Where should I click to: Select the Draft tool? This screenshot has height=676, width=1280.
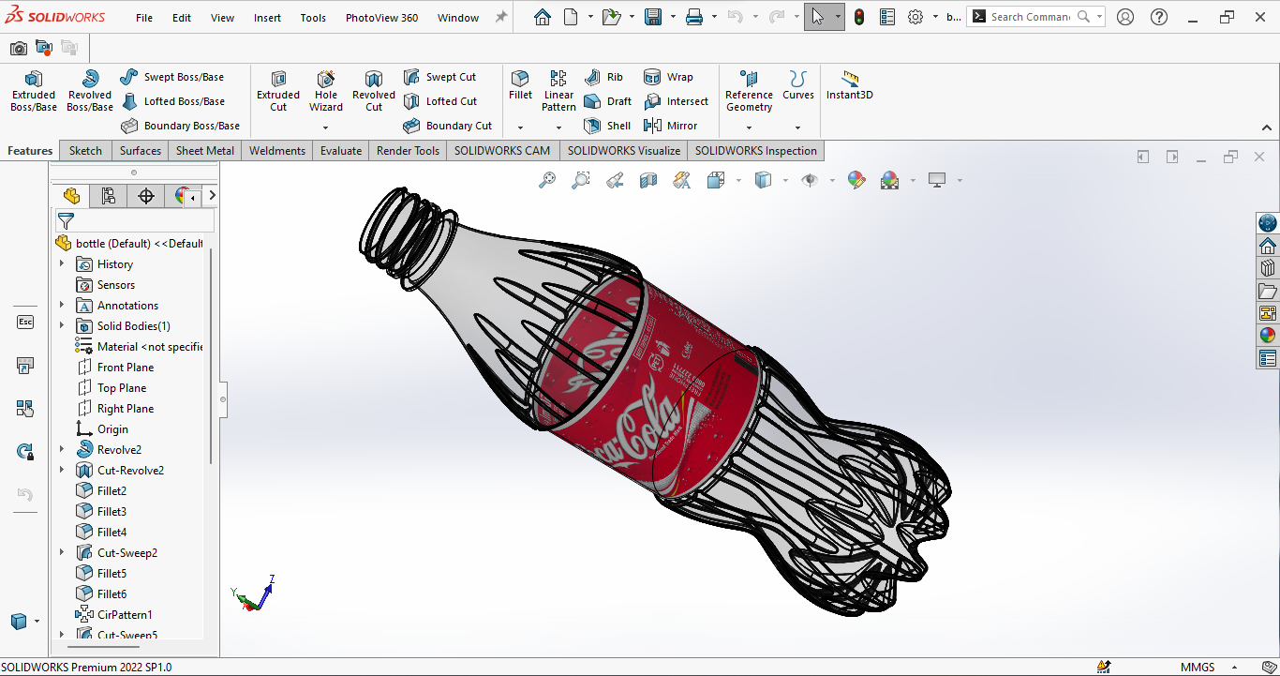pyautogui.click(x=607, y=101)
